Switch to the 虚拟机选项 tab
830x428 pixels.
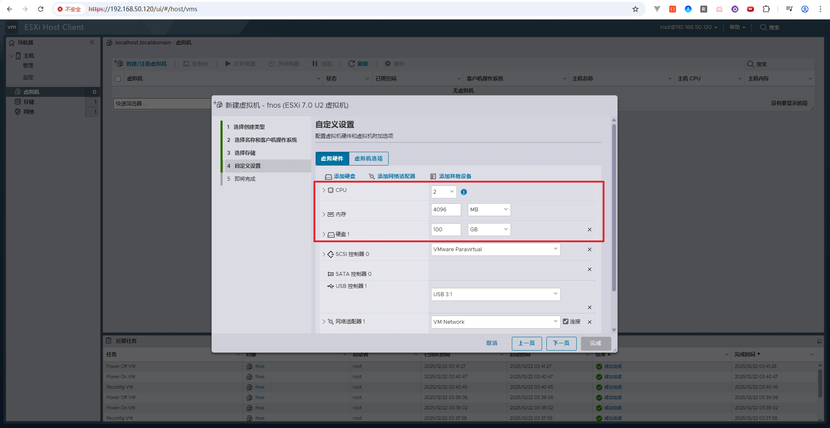click(x=368, y=159)
